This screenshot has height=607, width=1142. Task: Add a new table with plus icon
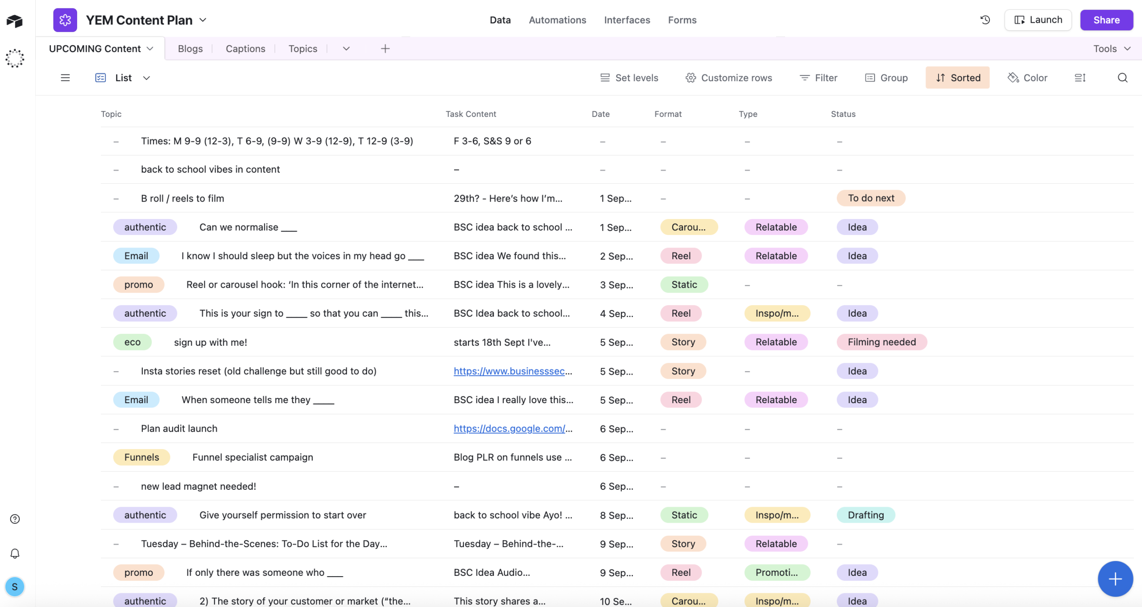click(385, 49)
